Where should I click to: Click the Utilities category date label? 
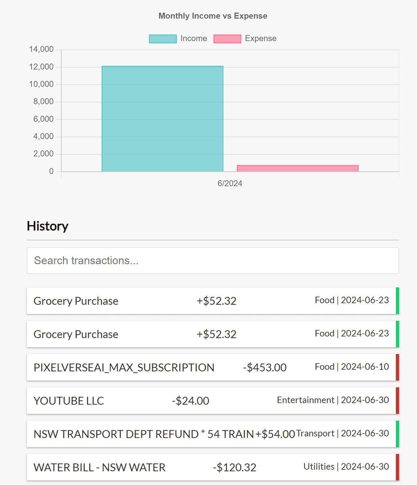[x=346, y=467]
